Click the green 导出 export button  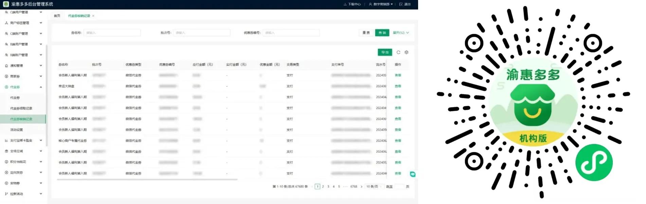coord(385,52)
